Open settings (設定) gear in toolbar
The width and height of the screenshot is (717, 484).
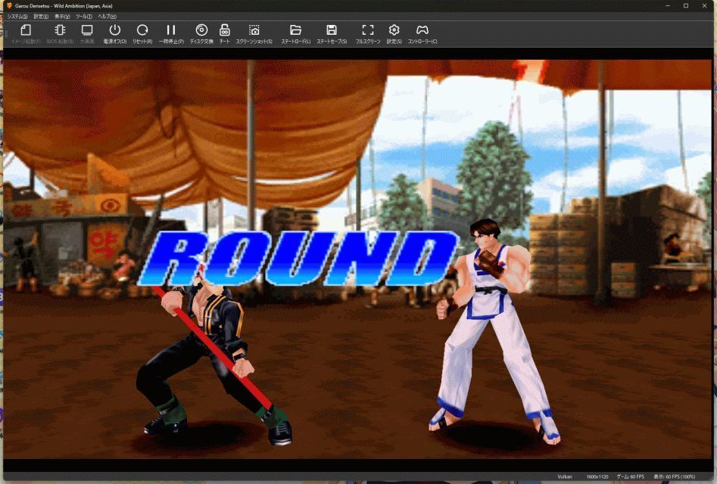[394, 30]
